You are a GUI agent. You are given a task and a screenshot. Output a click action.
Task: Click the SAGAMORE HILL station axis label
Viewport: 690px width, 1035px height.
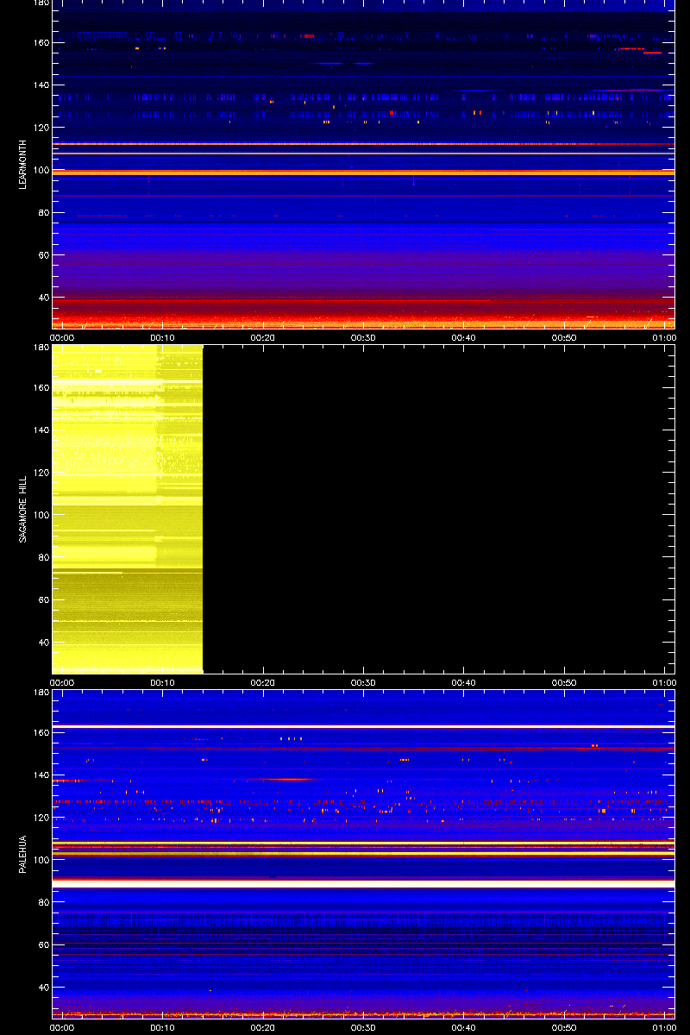(x=24, y=509)
